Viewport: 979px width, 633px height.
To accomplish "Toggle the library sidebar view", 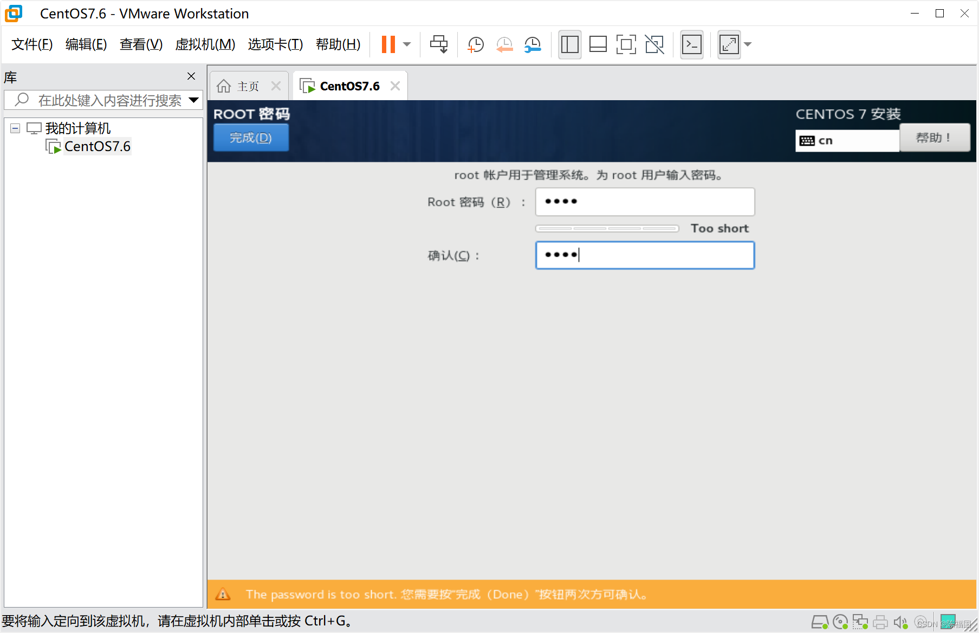I will tap(570, 44).
